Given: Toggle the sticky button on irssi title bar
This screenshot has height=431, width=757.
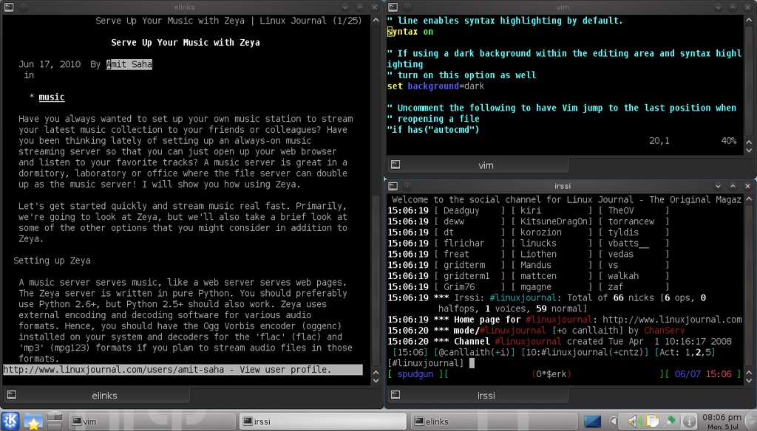Looking at the screenshot, I should (x=407, y=186).
